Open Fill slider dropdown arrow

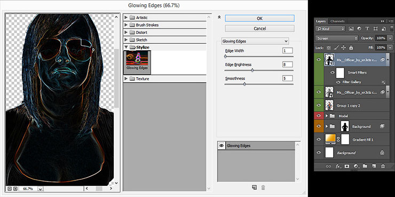pos(391,48)
